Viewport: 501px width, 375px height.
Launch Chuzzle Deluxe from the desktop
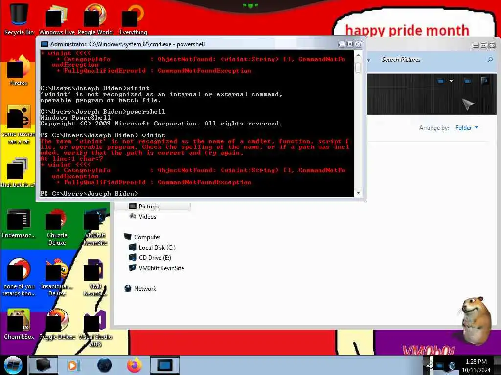click(57, 227)
